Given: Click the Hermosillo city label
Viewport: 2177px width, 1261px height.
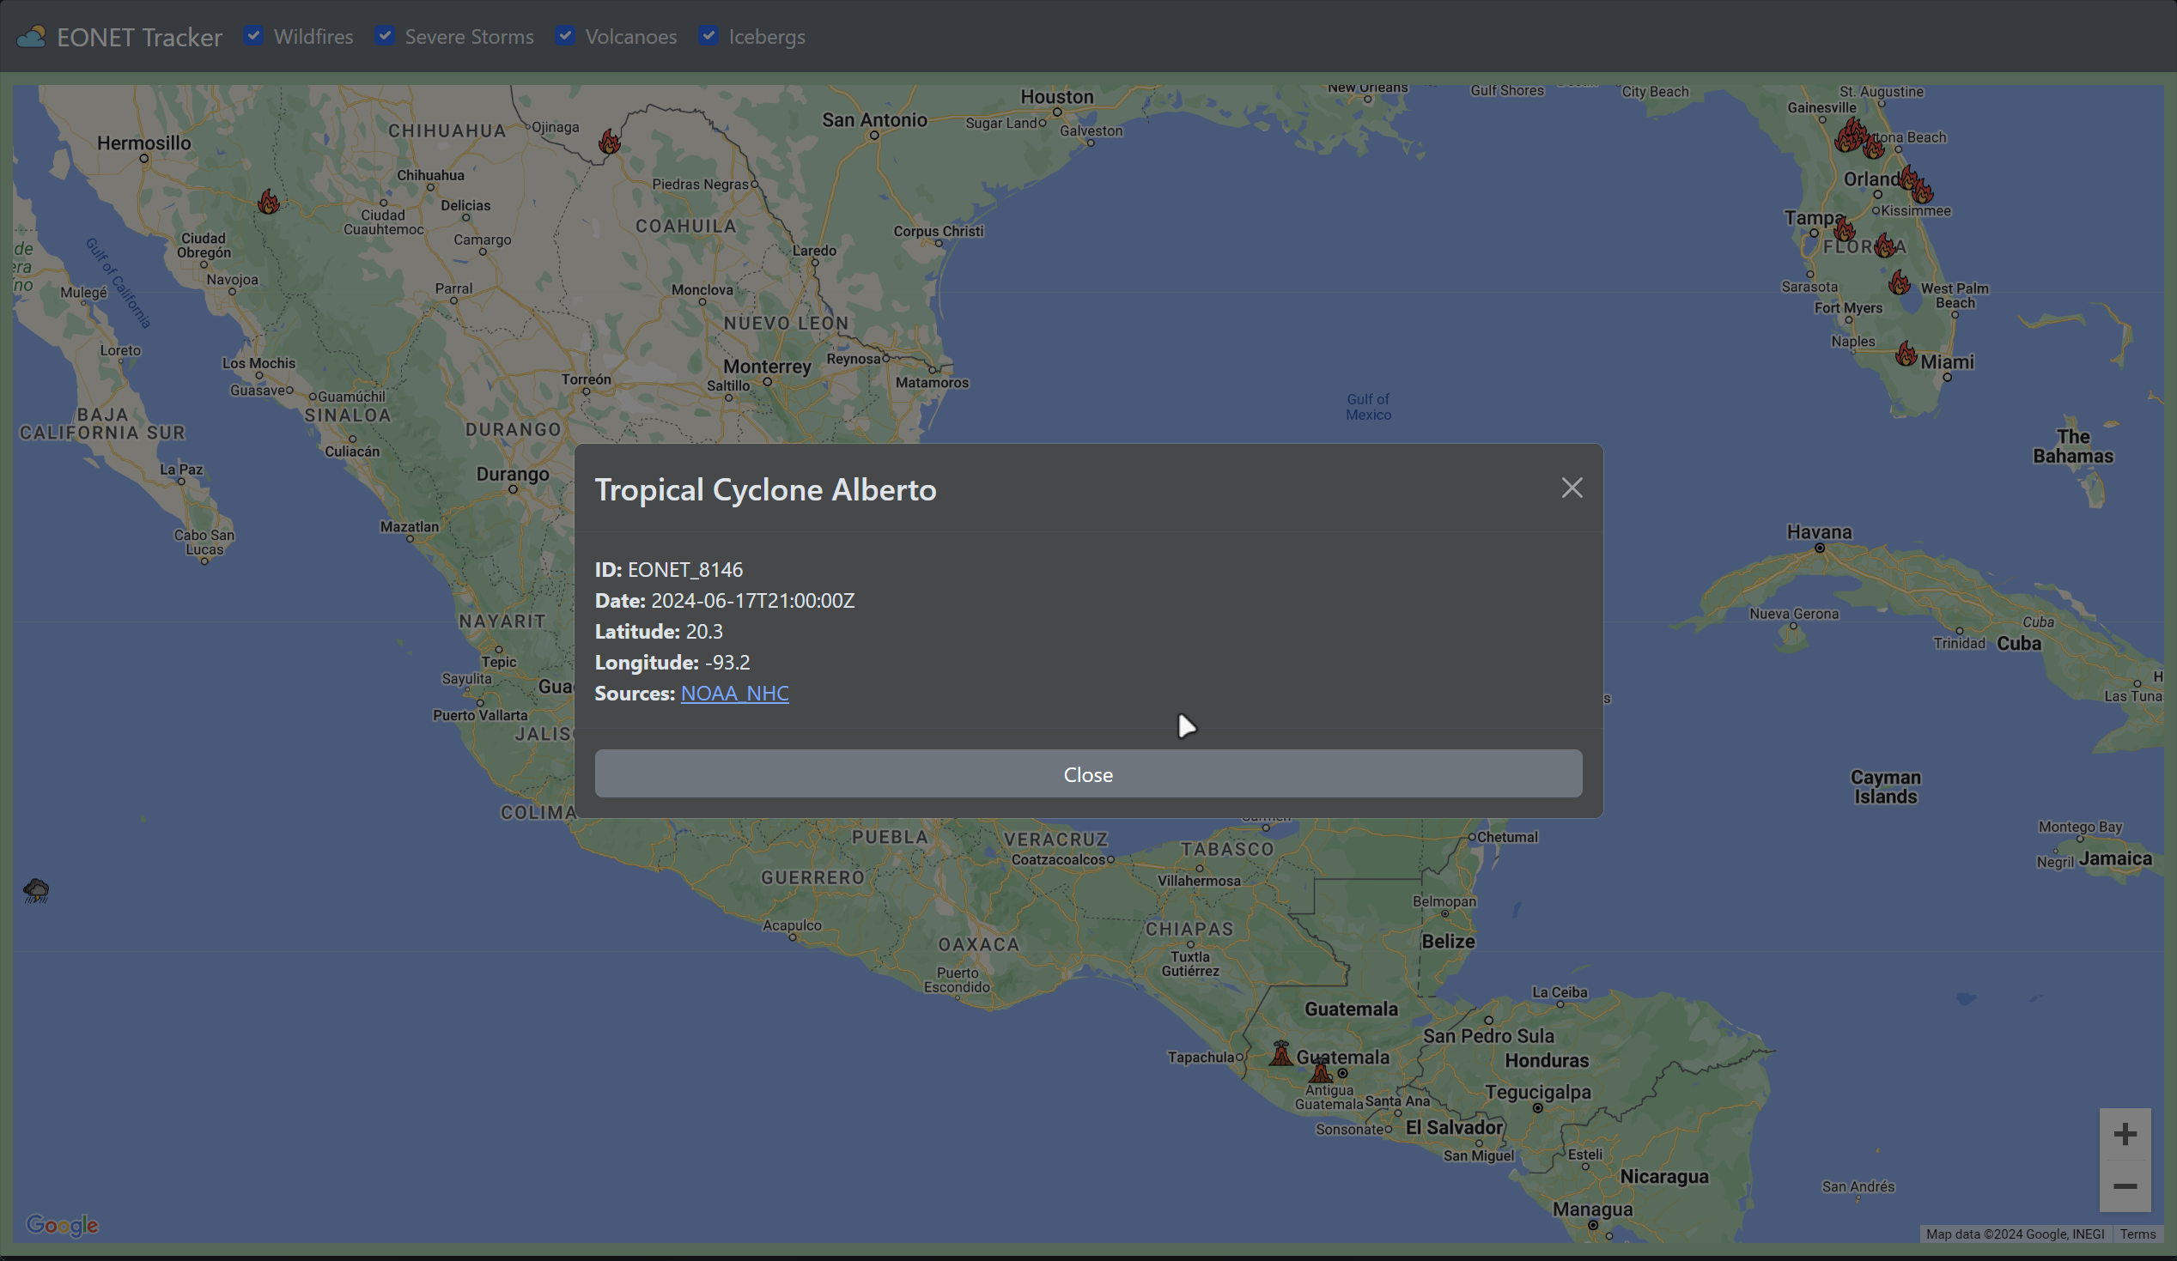Looking at the screenshot, I should click(x=143, y=143).
